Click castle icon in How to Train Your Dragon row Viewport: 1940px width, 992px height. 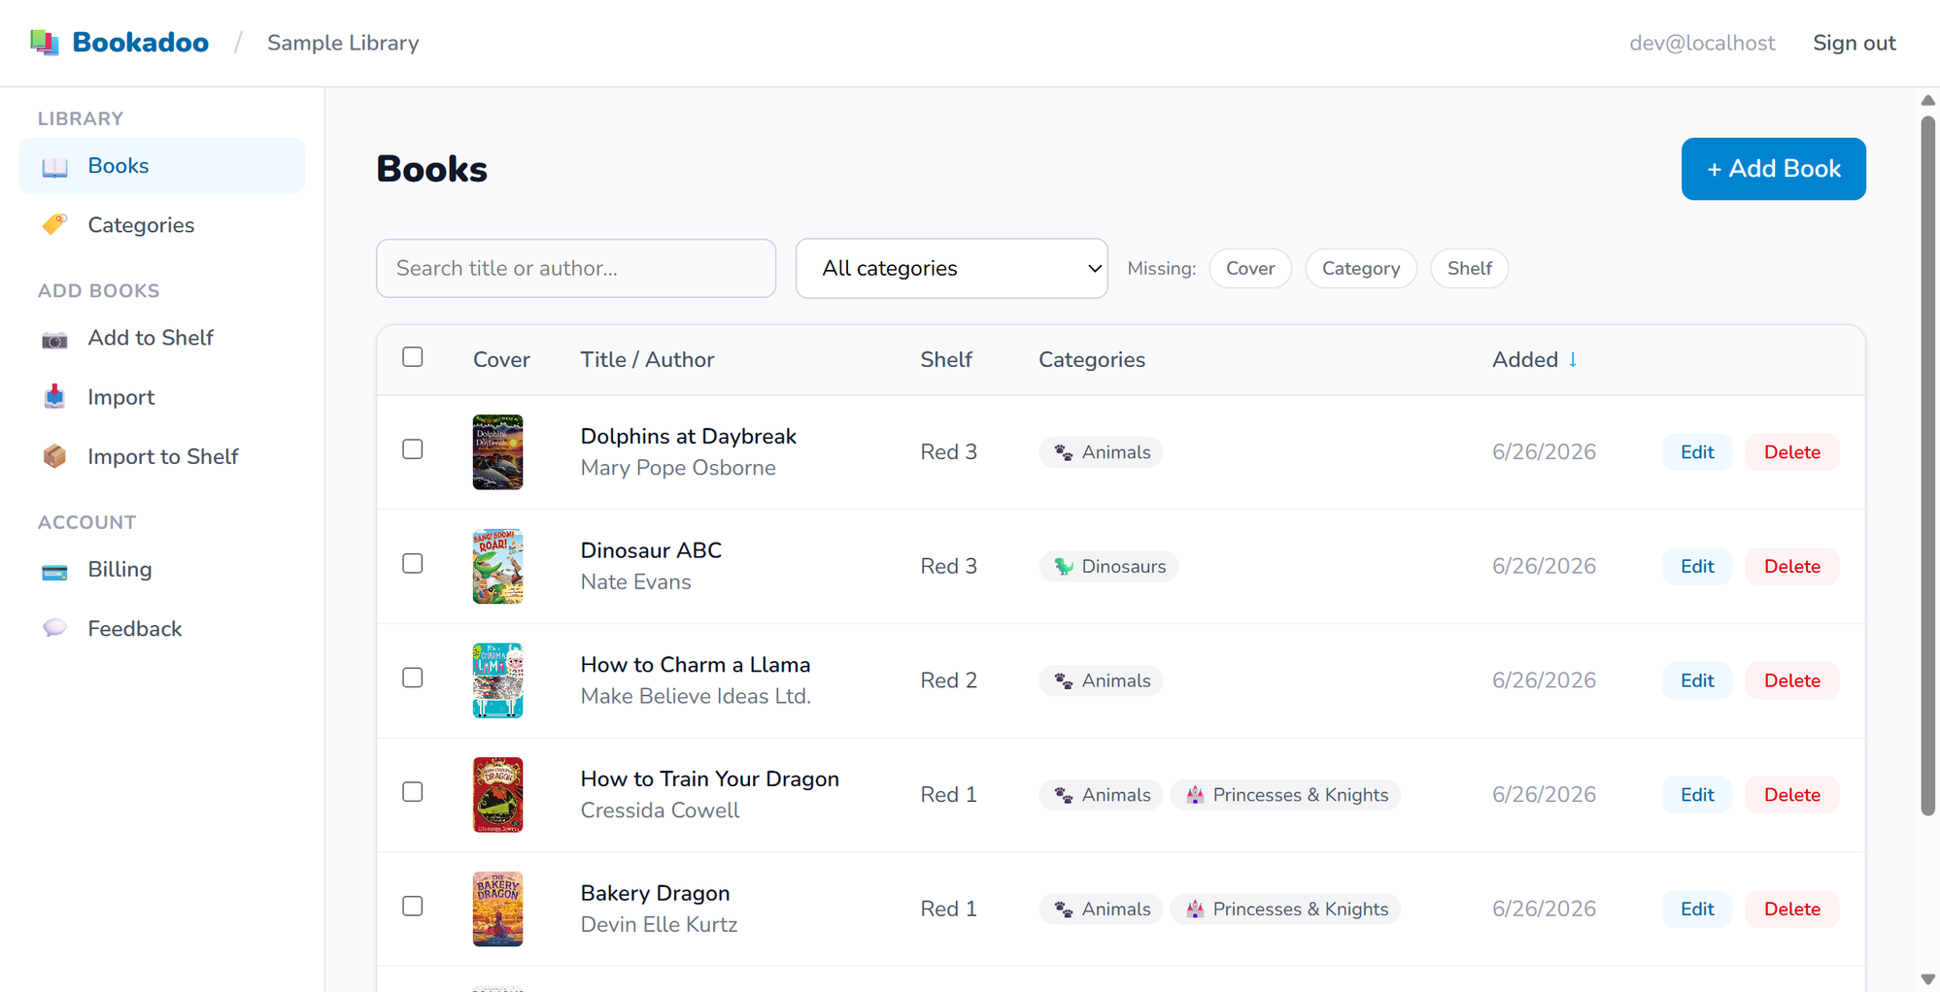point(1195,795)
